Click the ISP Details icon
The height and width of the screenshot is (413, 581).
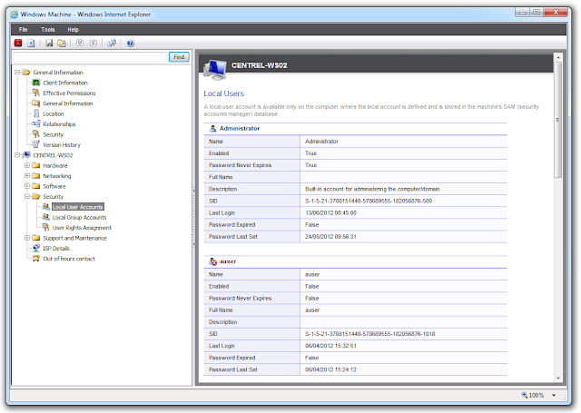click(x=36, y=248)
